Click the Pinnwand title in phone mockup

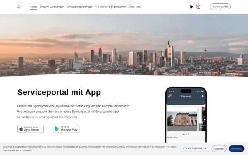click(x=186, y=96)
